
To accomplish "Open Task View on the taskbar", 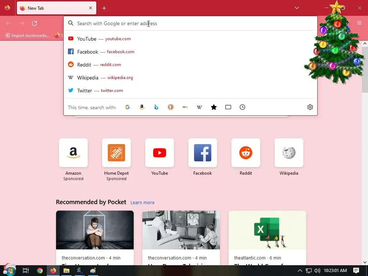I will (x=26, y=271).
